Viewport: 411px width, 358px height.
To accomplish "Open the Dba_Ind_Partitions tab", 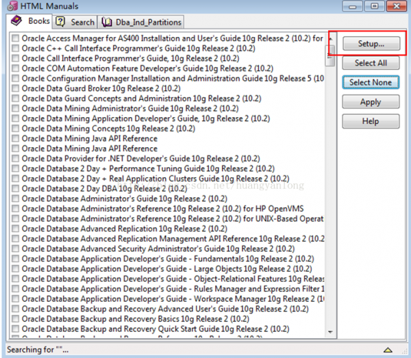I will pos(141,22).
